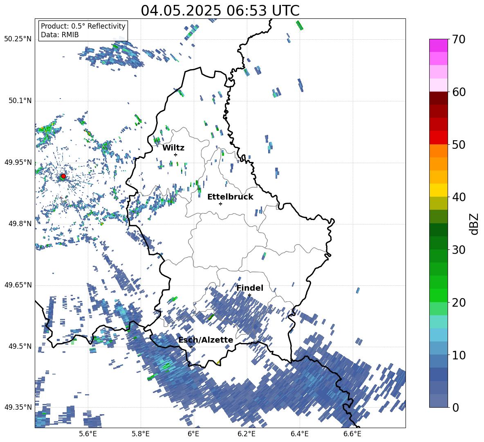Click the 6.4°E longitude label
The height and width of the screenshot is (442, 484).
[x=299, y=434]
